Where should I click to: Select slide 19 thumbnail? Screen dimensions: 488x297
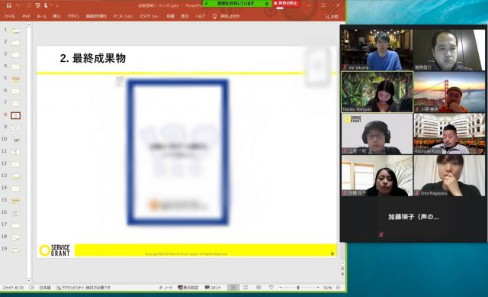pos(15,250)
